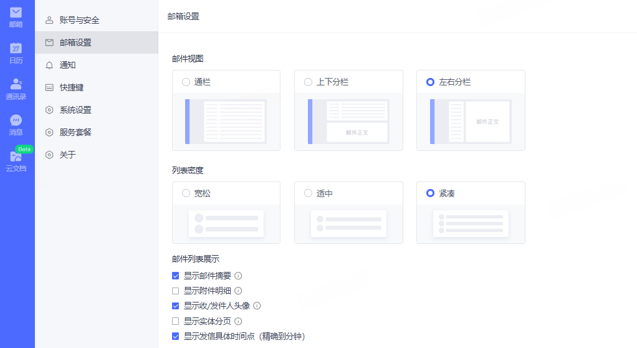The height and width of the screenshot is (348, 637).
Task: Click the 适中 density preview thumbnail
Action: click(348, 224)
